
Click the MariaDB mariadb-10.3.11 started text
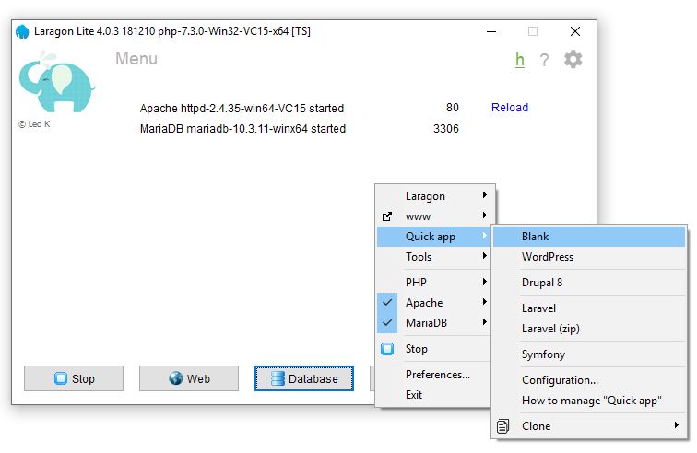(242, 129)
